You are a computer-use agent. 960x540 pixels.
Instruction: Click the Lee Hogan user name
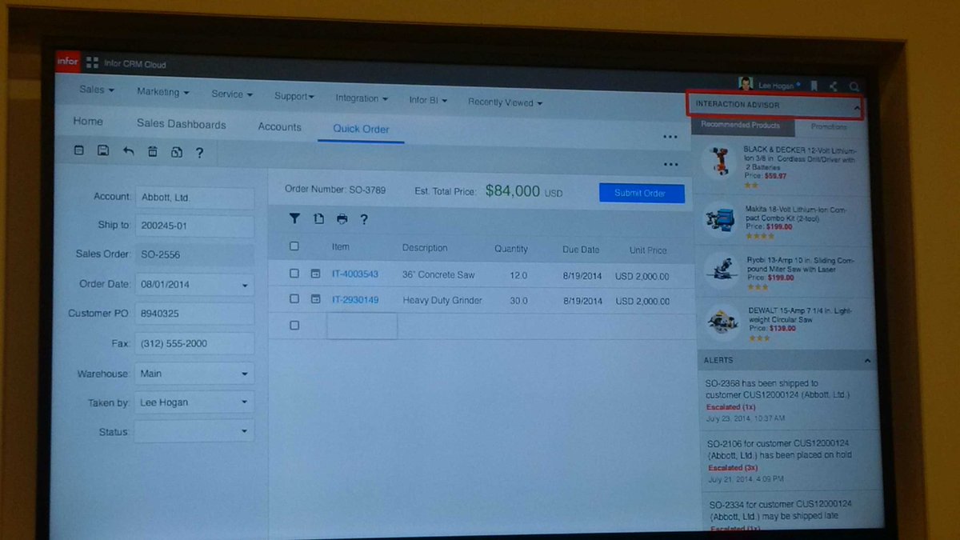778,86
